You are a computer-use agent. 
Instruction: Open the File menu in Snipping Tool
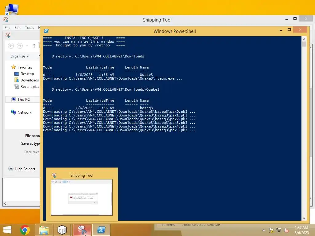[x=7, y=27]
